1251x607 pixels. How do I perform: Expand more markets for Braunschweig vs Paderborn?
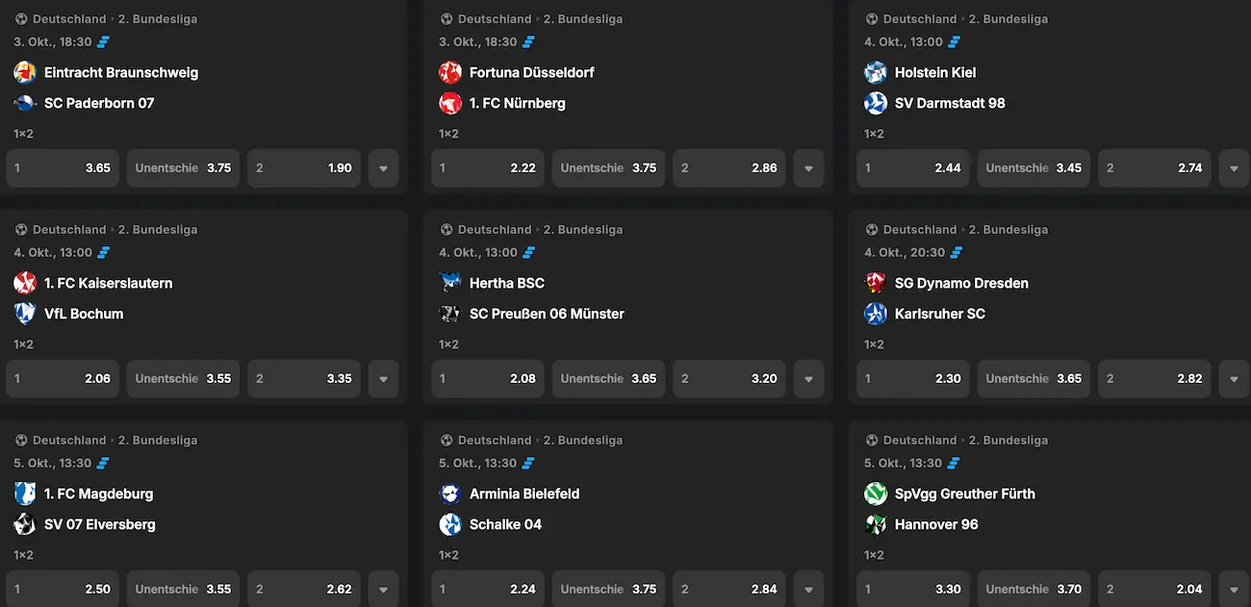pyautogui.click(x=383, y=168)
